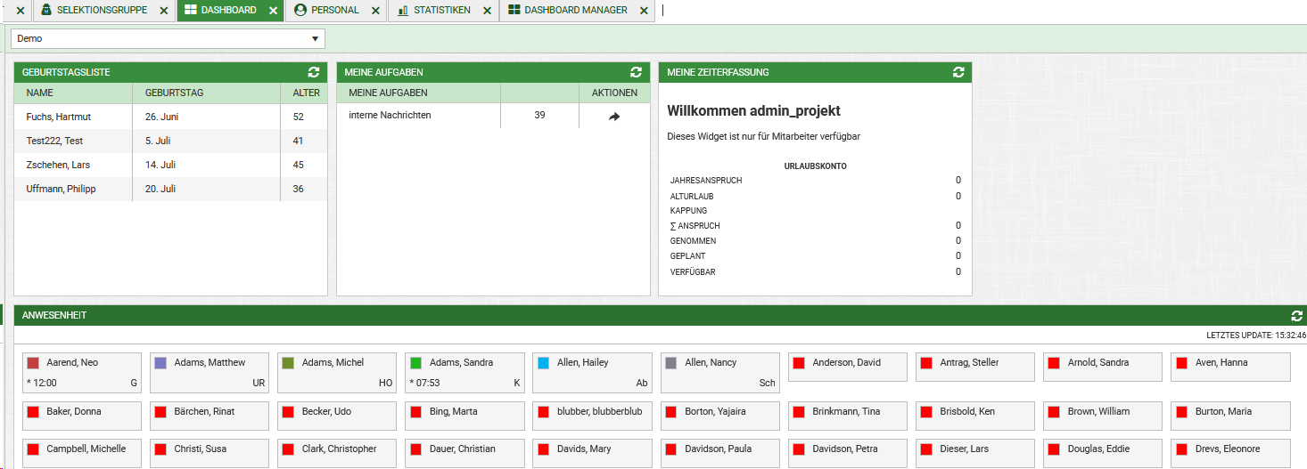The image size is (1307, 469).
Task: Open the Drevs, Eleonore attendance card
Action: click(x=1230, y=453)
